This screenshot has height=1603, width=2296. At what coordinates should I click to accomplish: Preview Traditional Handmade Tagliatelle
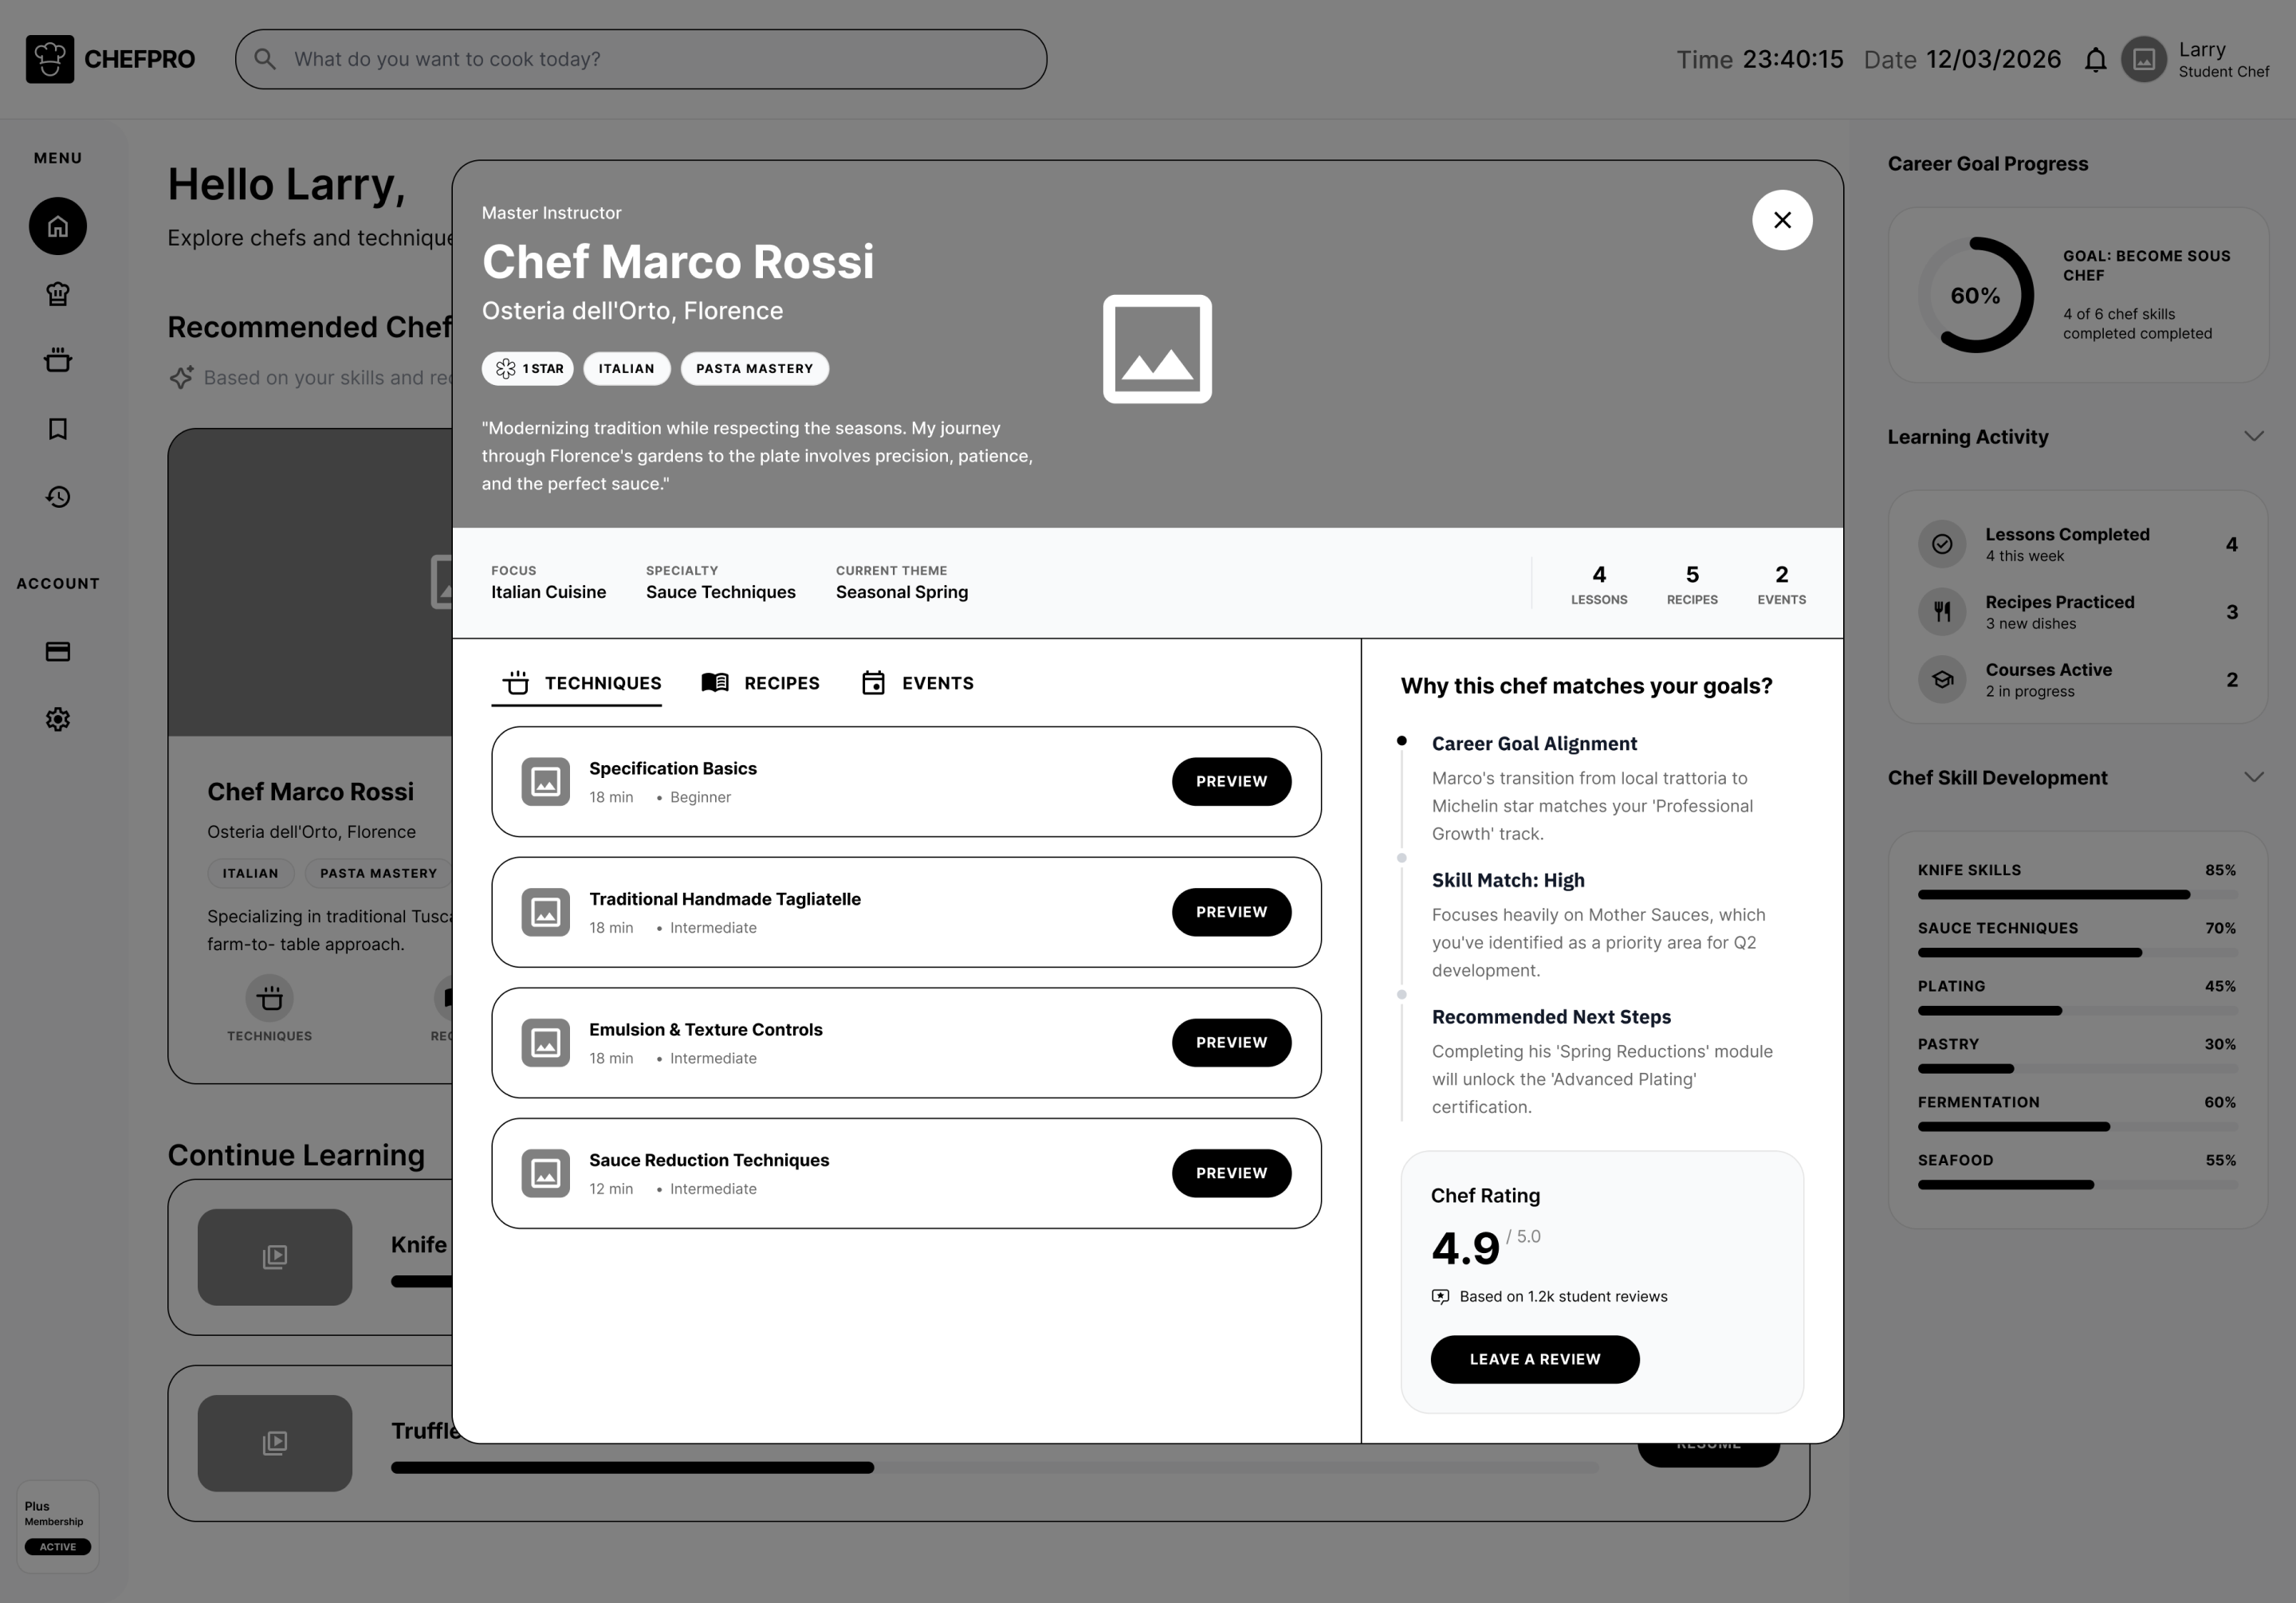click(1231, 912)
